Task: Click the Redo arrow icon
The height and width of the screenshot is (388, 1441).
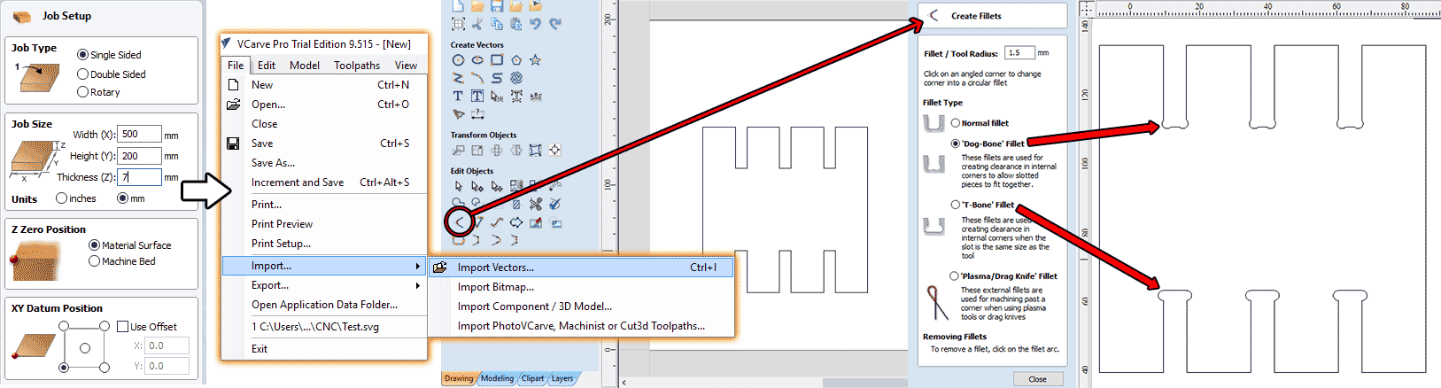Action: click(x=556, y=24)
